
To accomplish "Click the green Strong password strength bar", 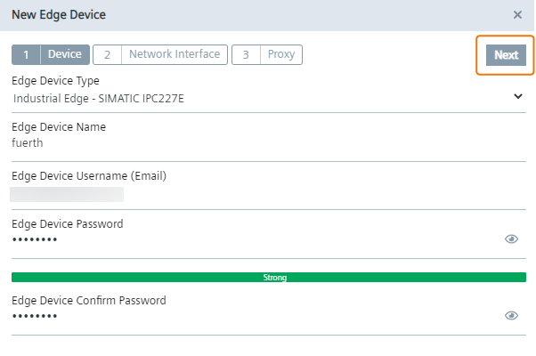I will [x=268, y=278].
